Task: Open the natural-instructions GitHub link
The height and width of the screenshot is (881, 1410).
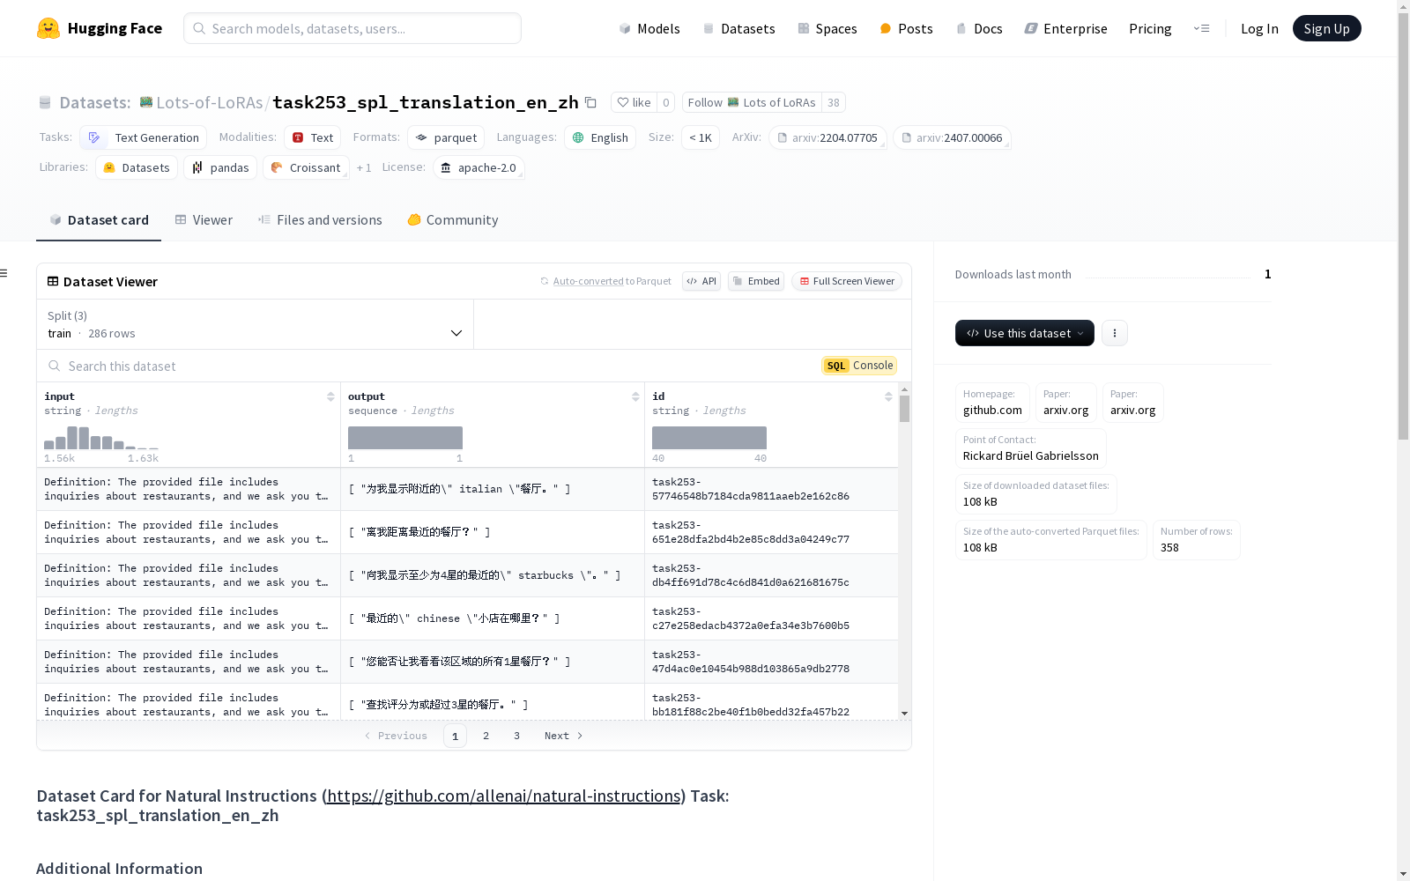Action: pyautogui.click(x=504, y=796)
